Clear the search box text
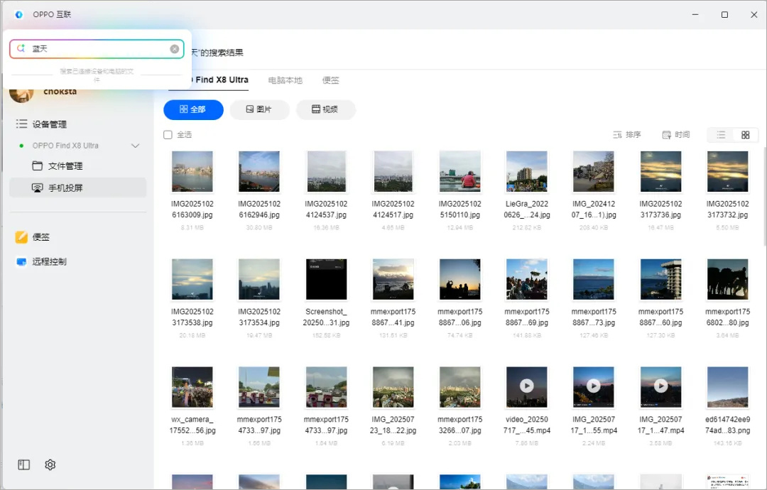 [x=175, y=49]
